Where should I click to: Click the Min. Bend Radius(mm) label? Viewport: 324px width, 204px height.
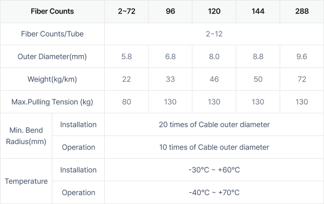26,136
